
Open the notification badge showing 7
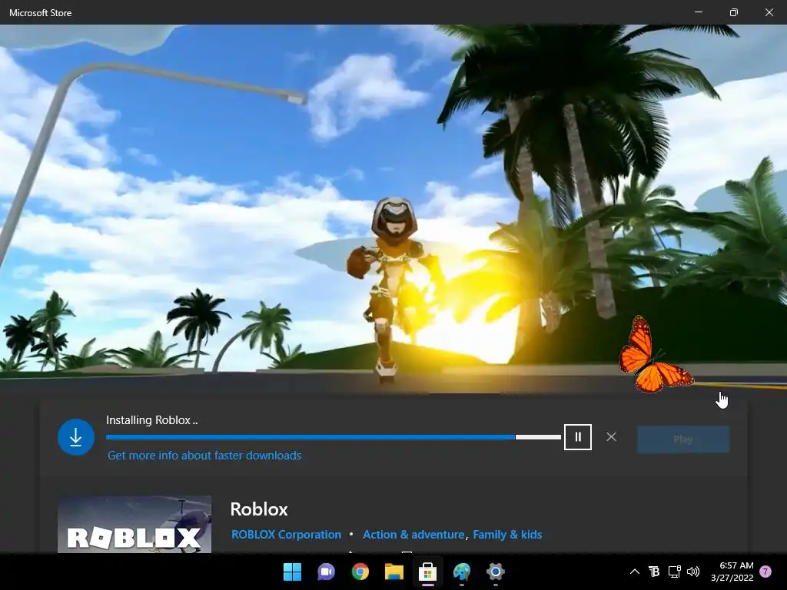click(766, 572)
